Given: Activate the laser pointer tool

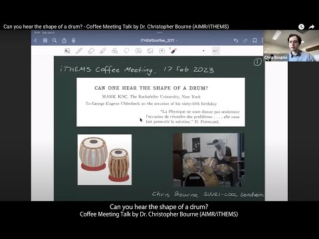Looking at the screenshot, I should click(x=173, y=51).
